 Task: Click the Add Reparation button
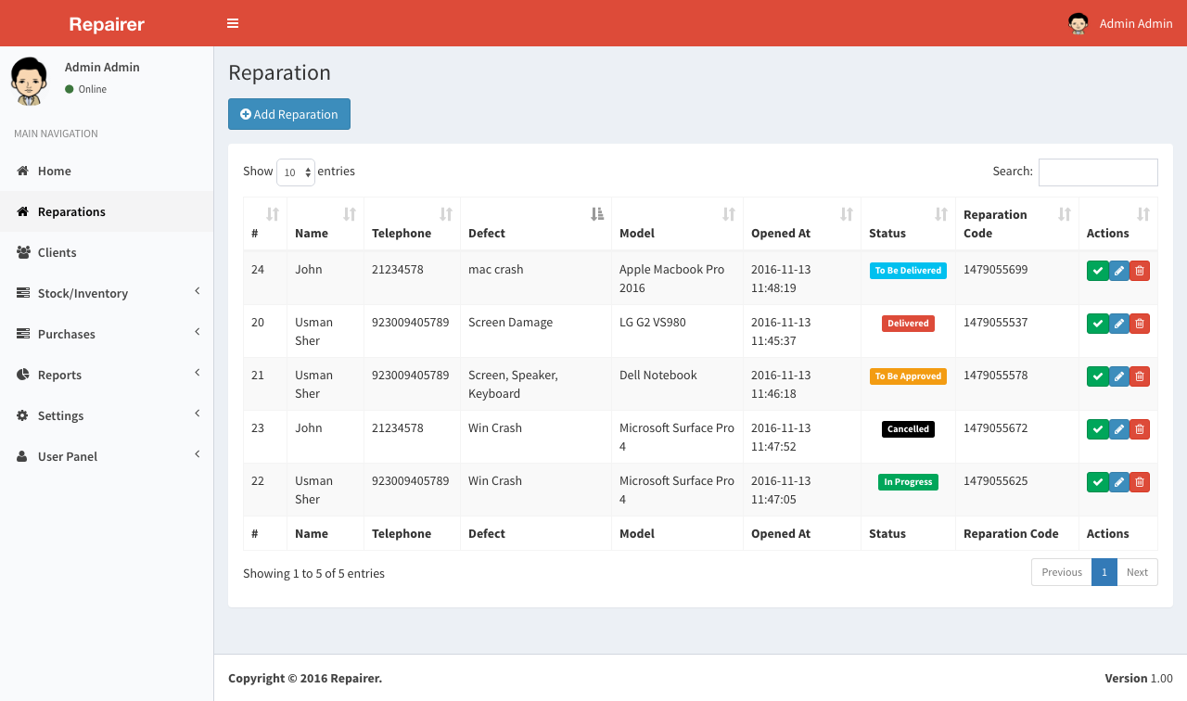(x=289, y=114)
